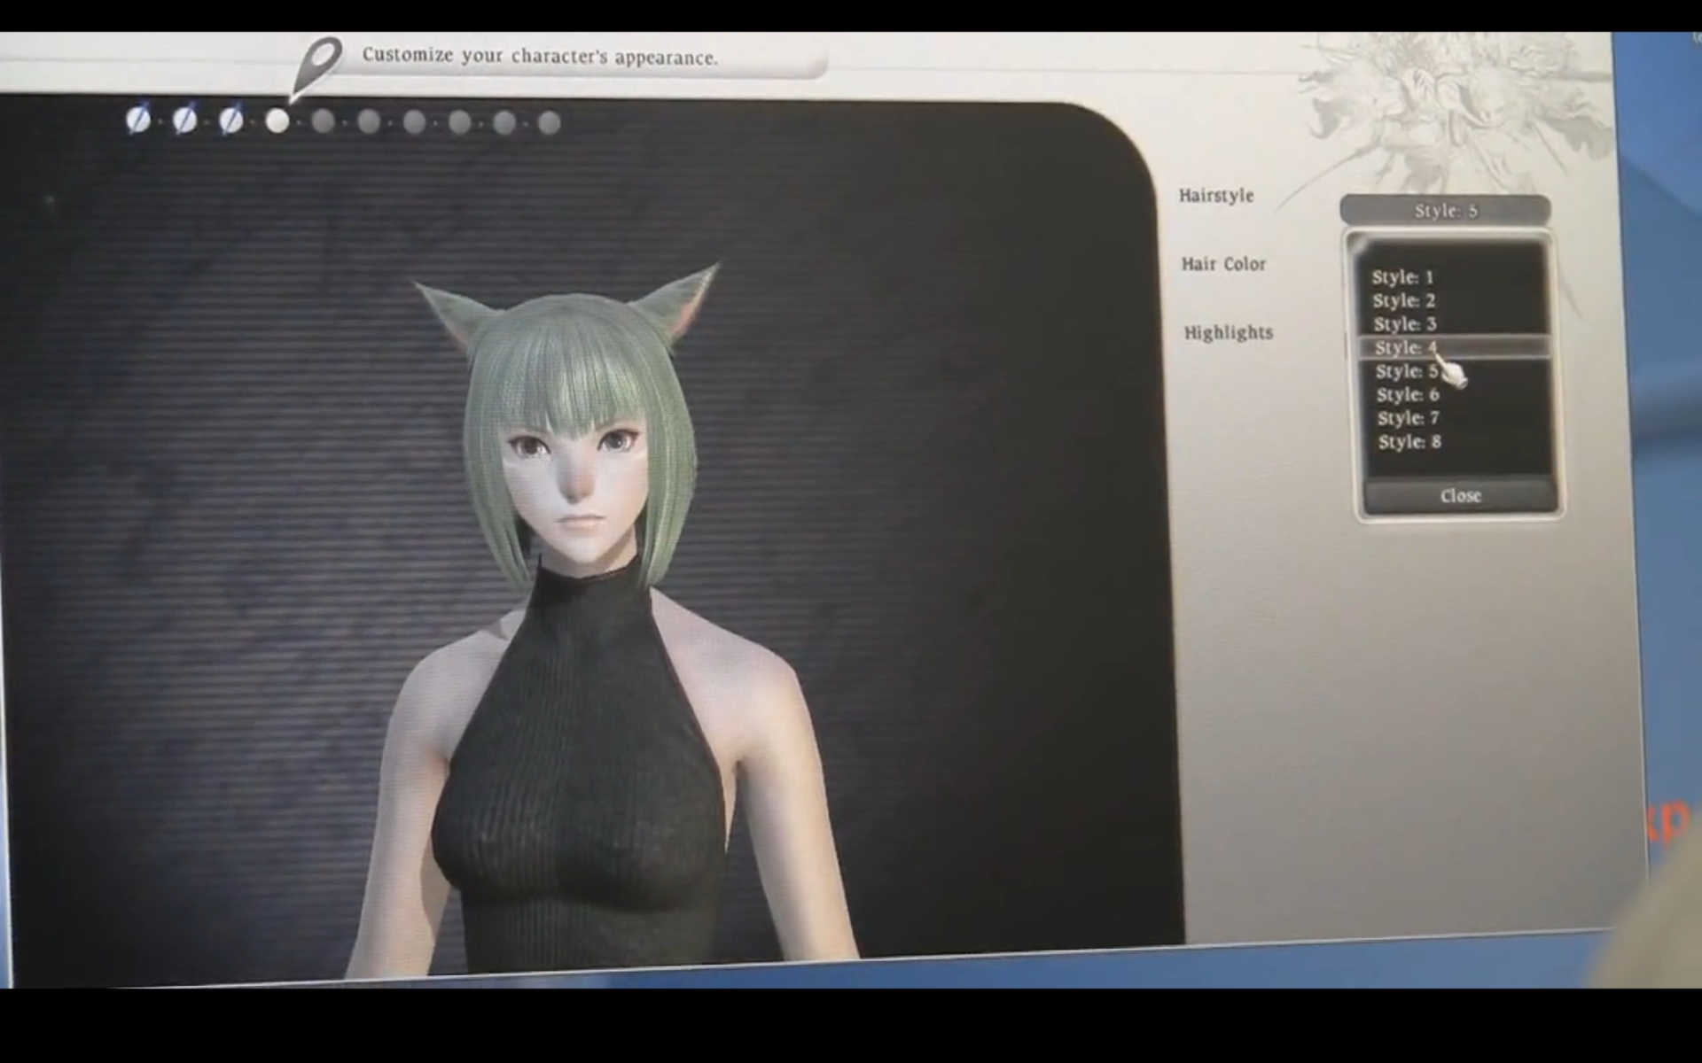
Task: Jump to the fifth step dot
Action: coord(324,121)
